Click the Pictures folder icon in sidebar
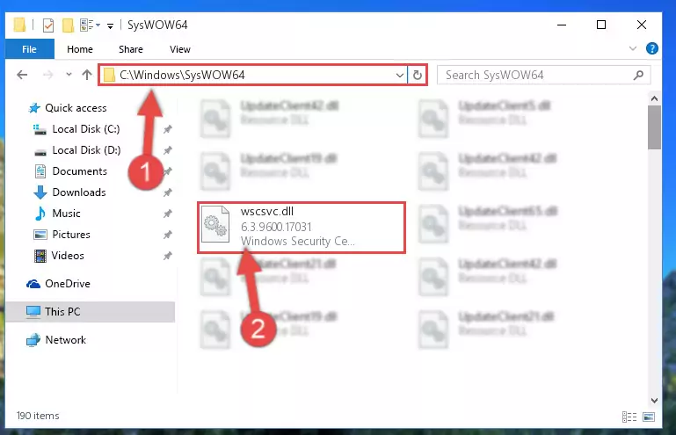 [40, 235]
